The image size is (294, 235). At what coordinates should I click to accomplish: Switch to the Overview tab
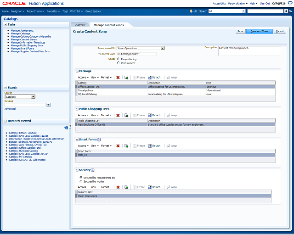pyautogui.click(x=80, y=25)
